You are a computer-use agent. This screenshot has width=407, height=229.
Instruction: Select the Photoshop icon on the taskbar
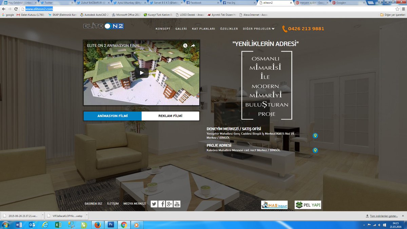[x=111, y=225]
